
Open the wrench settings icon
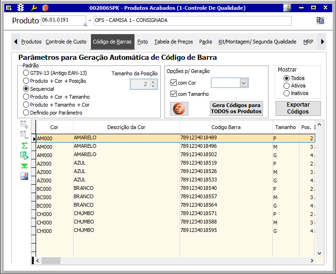point(34,8)
